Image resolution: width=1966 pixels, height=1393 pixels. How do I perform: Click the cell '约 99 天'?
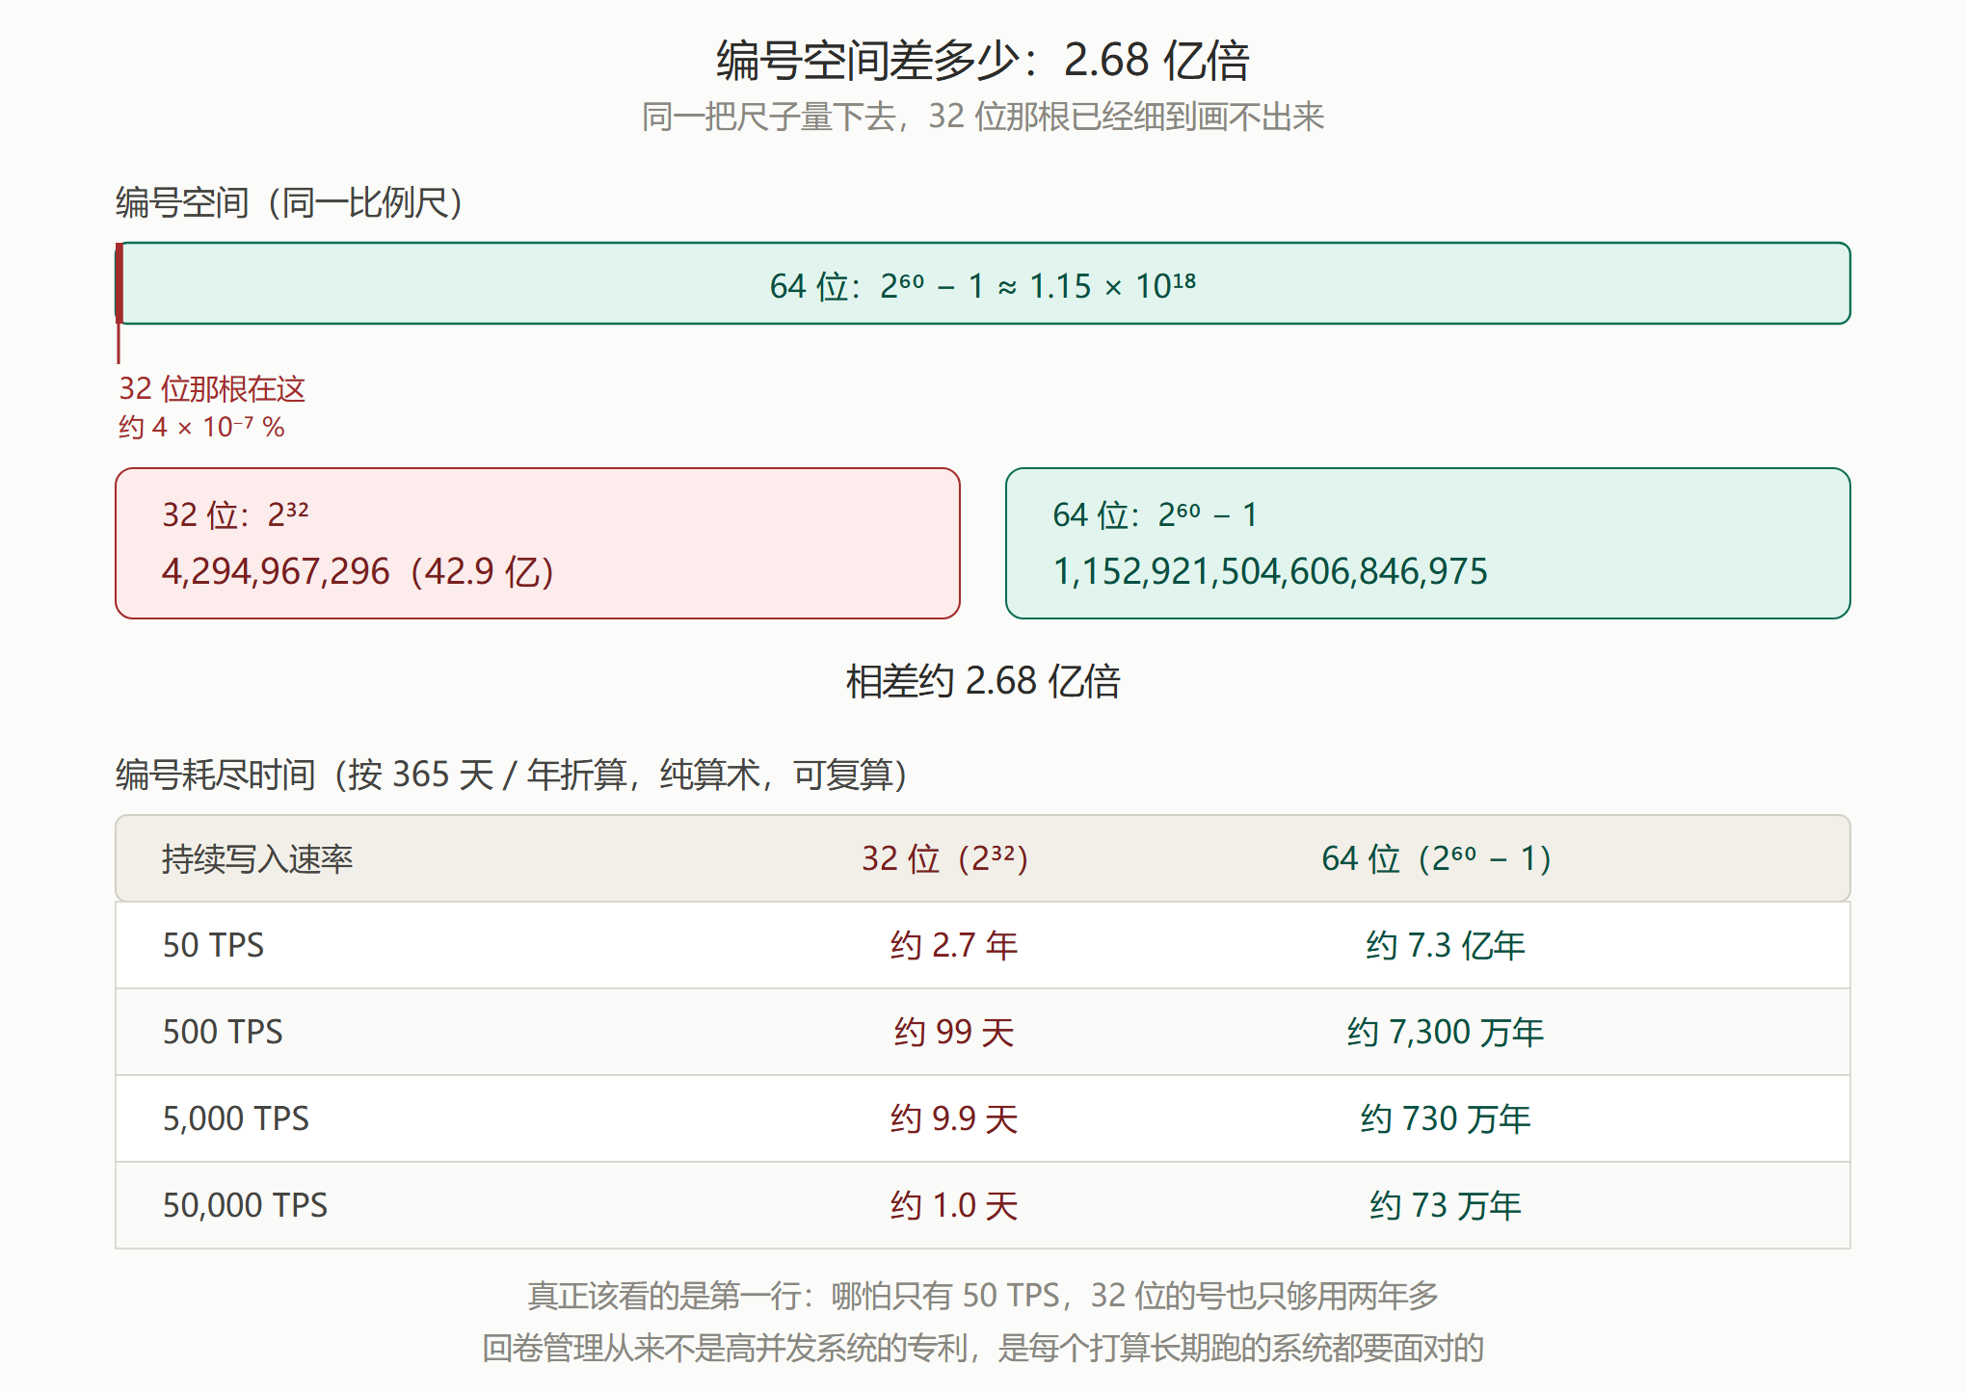[x=954, y=1032]
